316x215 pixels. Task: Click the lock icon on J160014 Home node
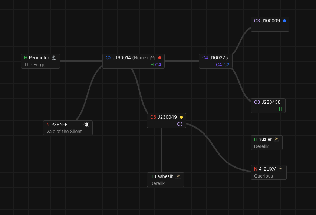152,58
